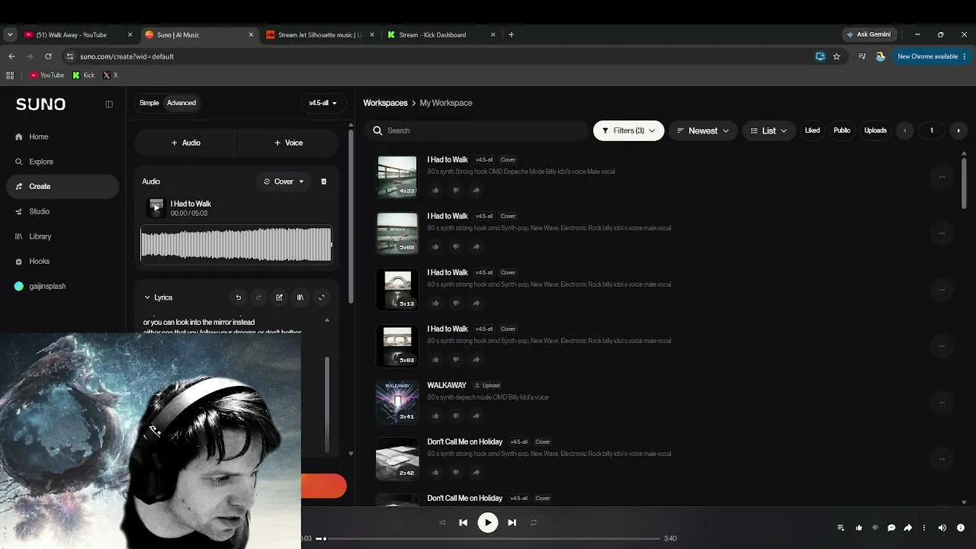This screenshot has height=549, width=976.
Task: Open comments from the player bar
Action: 891,528
